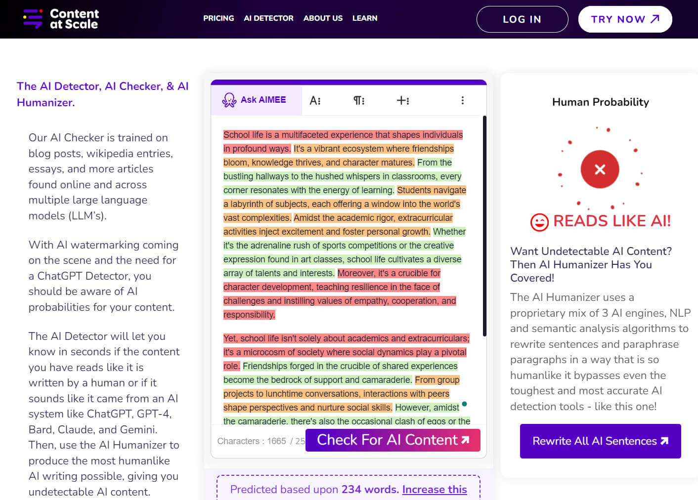This screenshot has width=698, height=500.
Task: Open the Ask AIMEE assistant
Action: [x=256, y=99]
